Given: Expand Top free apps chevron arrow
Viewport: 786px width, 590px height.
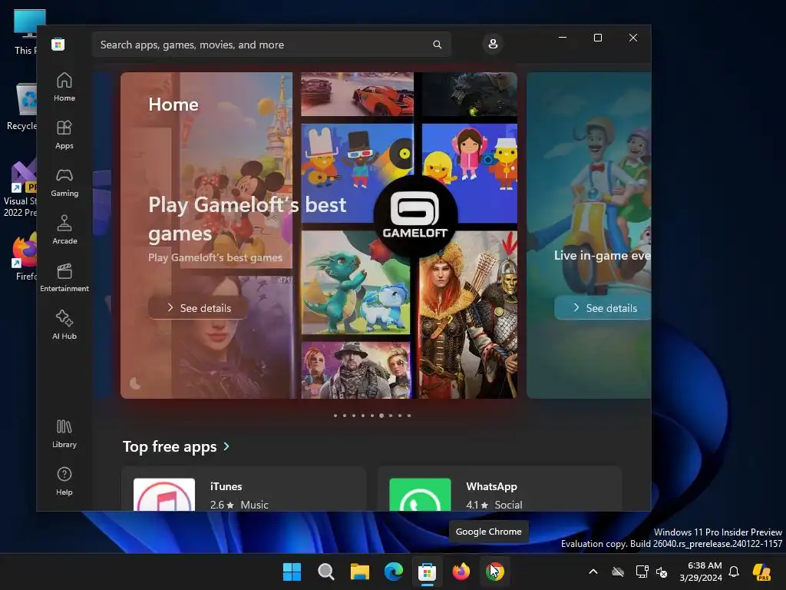Looking at the screenshot, I should pos(226,446).
